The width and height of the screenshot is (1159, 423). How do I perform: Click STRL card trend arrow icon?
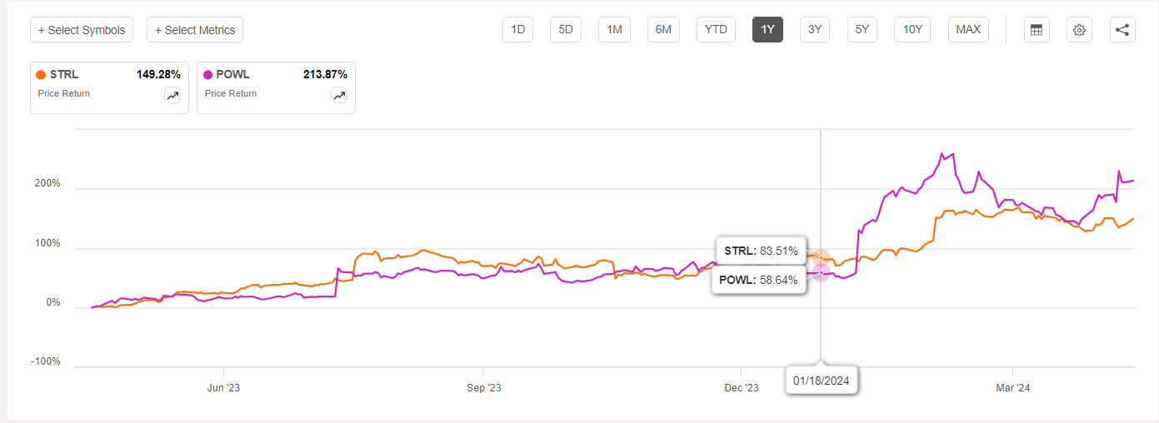(172, 96)
